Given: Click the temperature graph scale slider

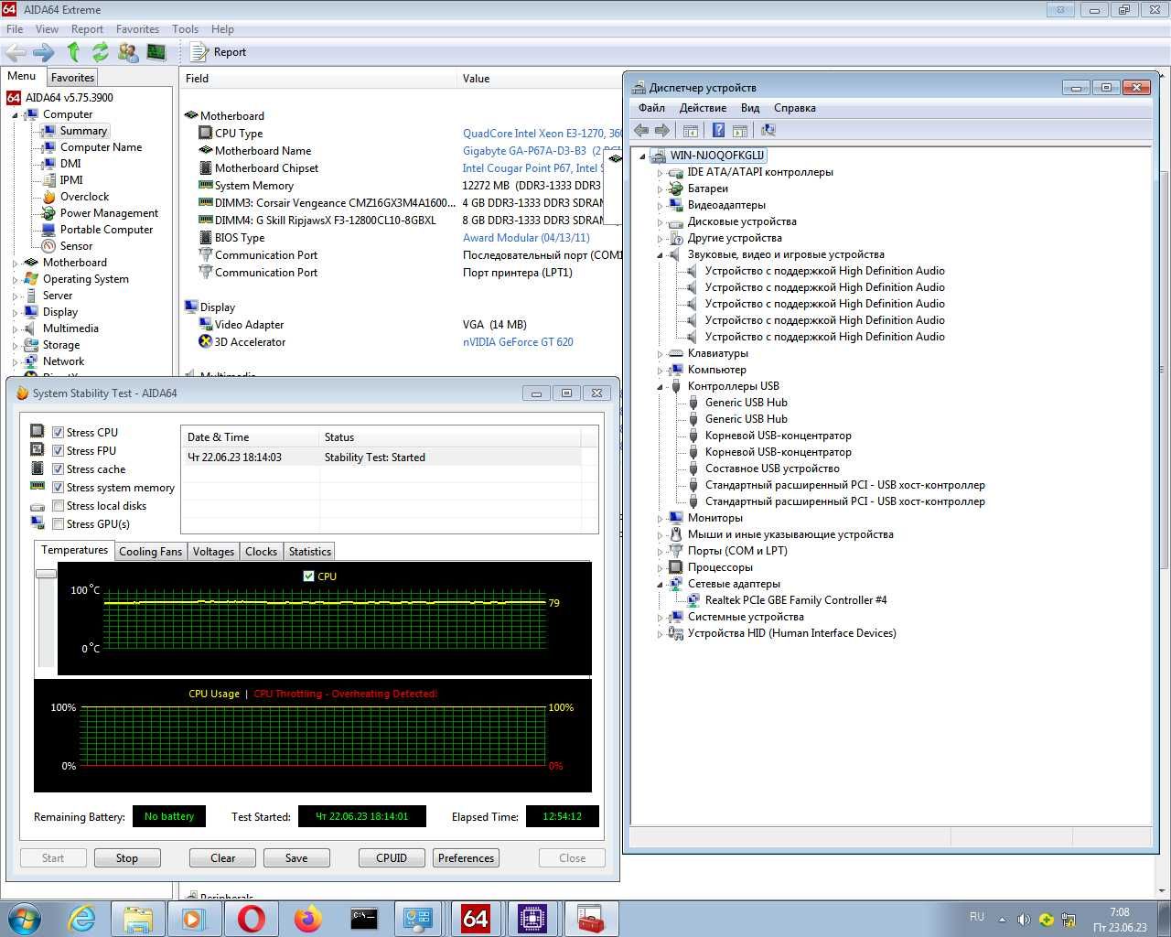Looking at the screenshot, I should pyautogui.click(x=46, y=574).
